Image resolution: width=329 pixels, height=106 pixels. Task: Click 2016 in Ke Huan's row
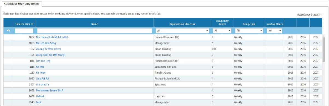303,73
